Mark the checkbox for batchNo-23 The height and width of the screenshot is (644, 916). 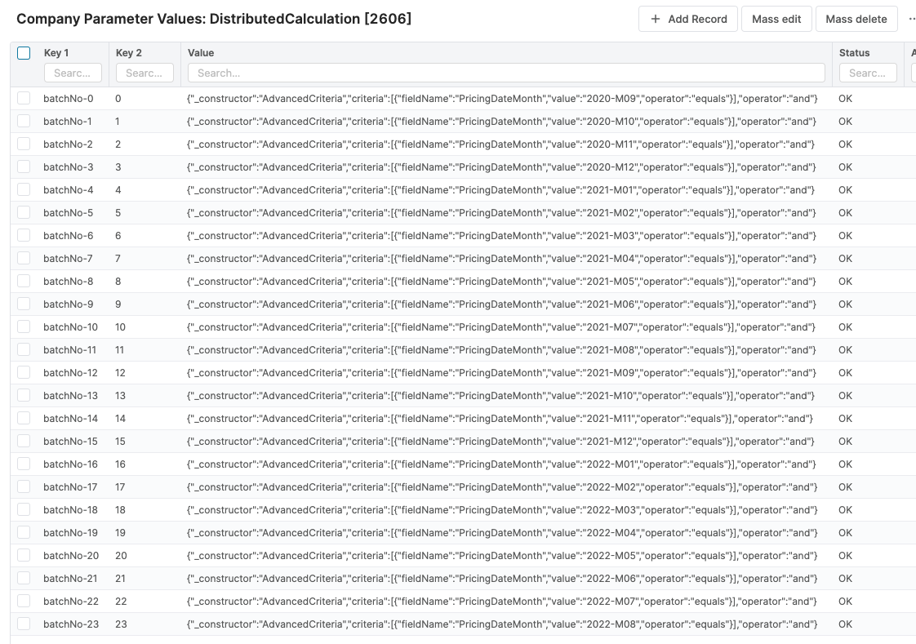click(24, 624)
